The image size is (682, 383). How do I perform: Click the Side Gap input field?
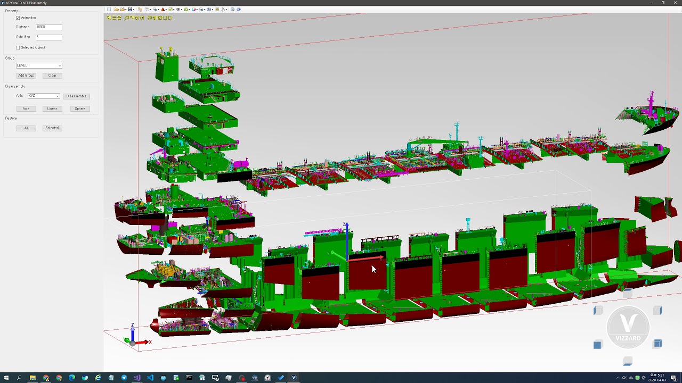(x=49, y=37)
